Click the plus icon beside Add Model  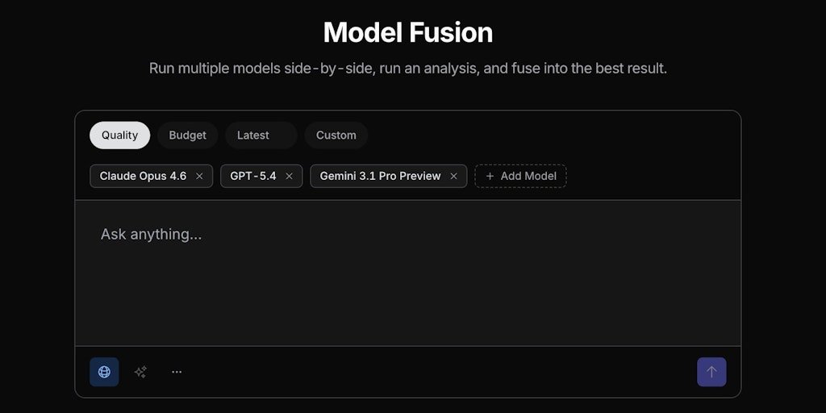click(490, 176)
